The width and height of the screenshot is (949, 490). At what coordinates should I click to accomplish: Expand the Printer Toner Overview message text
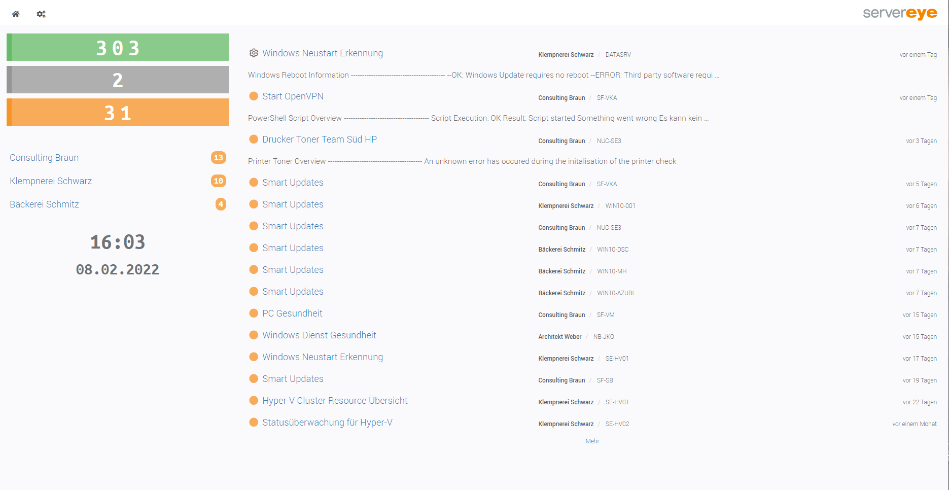[x=462, y=161]
